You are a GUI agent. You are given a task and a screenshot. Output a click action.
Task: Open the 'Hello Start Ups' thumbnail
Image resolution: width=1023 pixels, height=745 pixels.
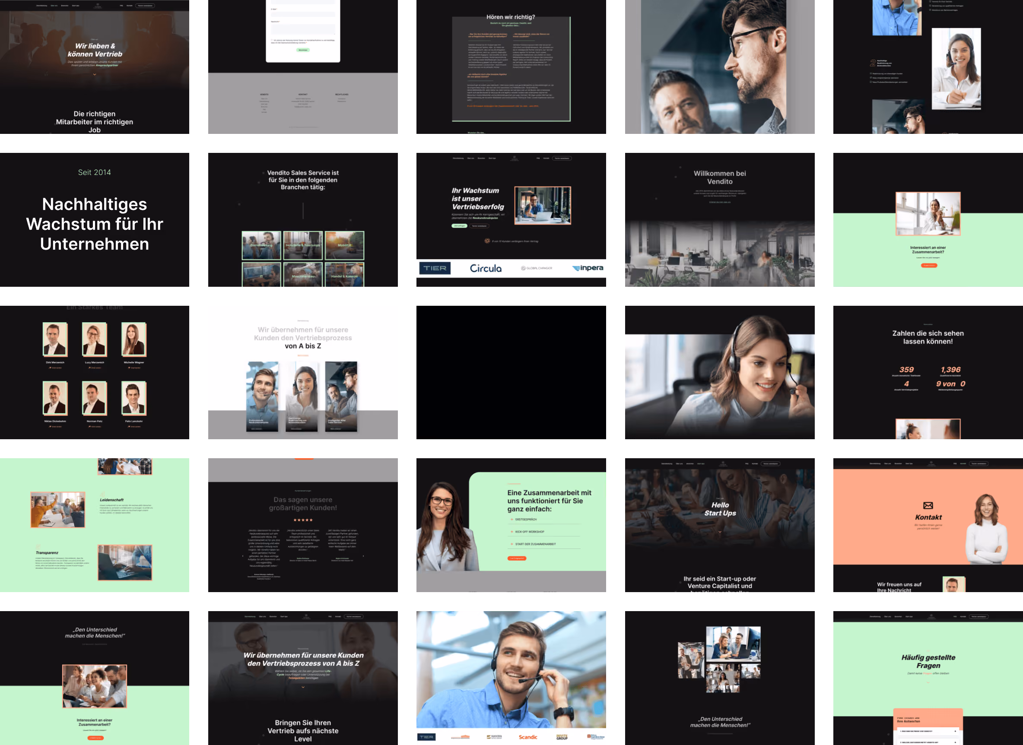click(719, 525)
